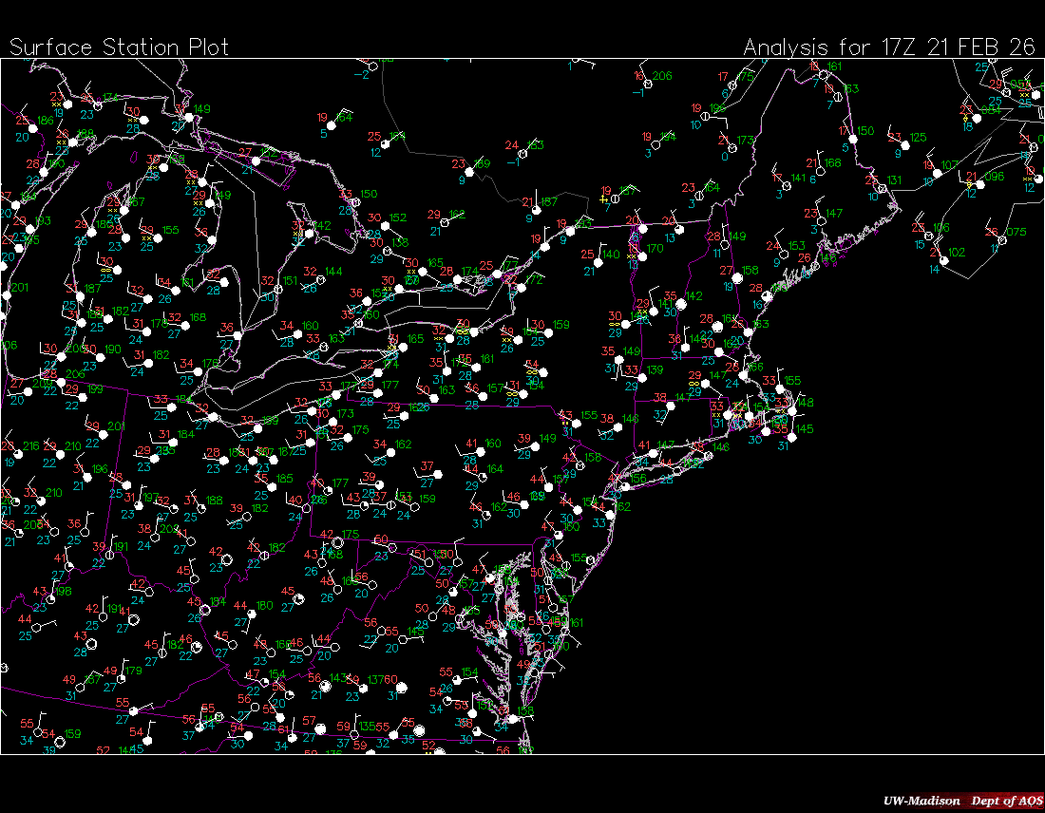Select station circle with temperature 19, pressure 164
1045x813 pixels.
pos(332,125)
